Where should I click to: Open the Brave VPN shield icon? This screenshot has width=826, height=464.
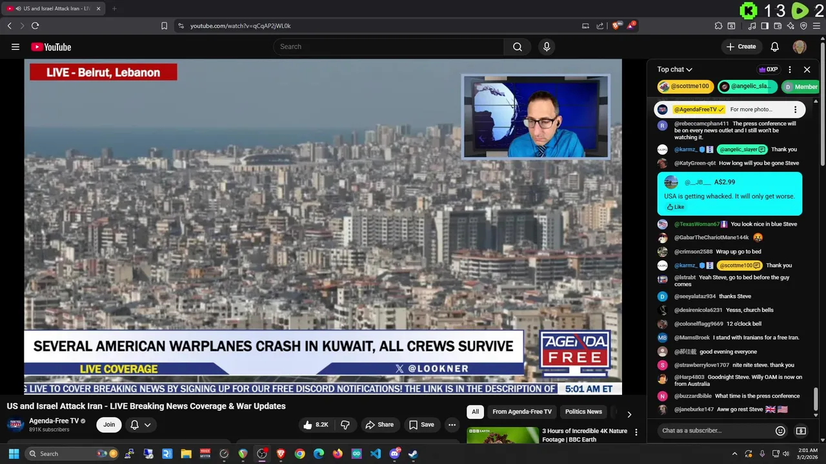[x=803, y=26]
